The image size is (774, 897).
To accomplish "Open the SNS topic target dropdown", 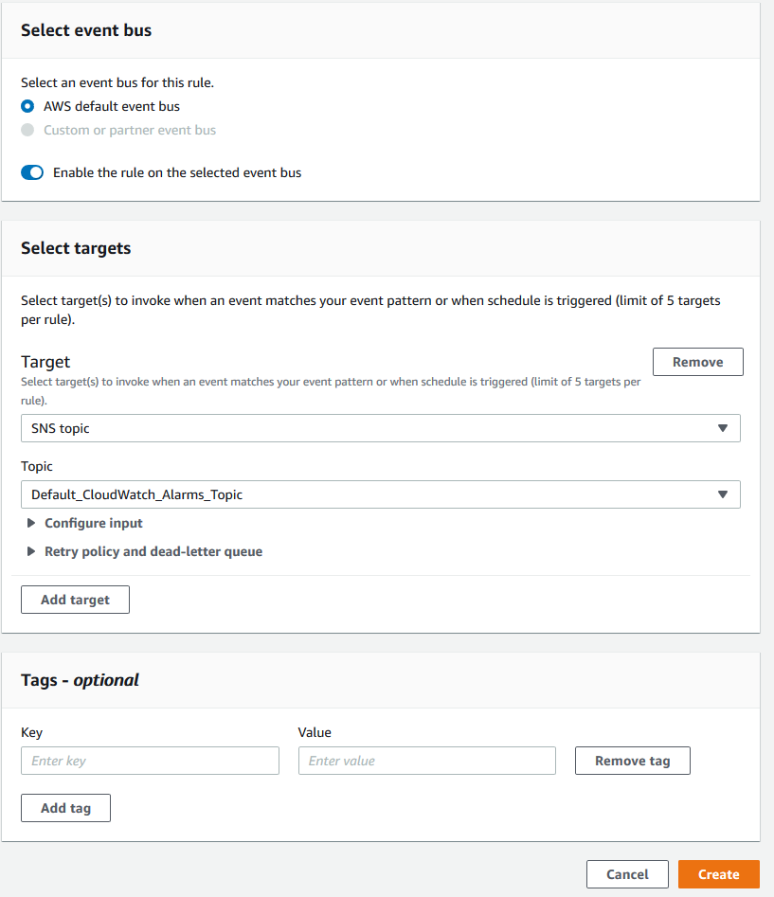I will 379,428.
